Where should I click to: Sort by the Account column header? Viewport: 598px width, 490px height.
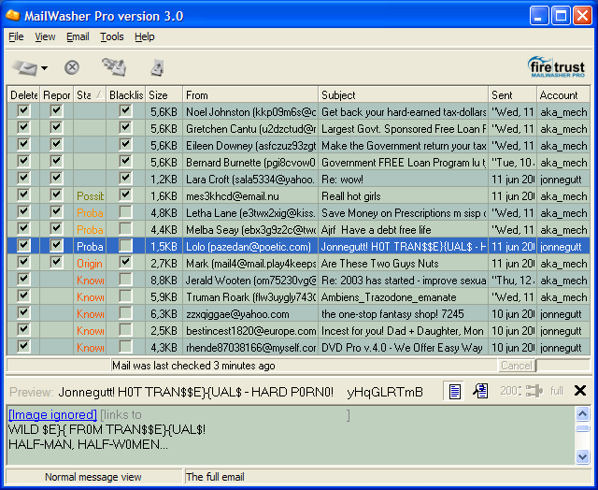(563, 95)
